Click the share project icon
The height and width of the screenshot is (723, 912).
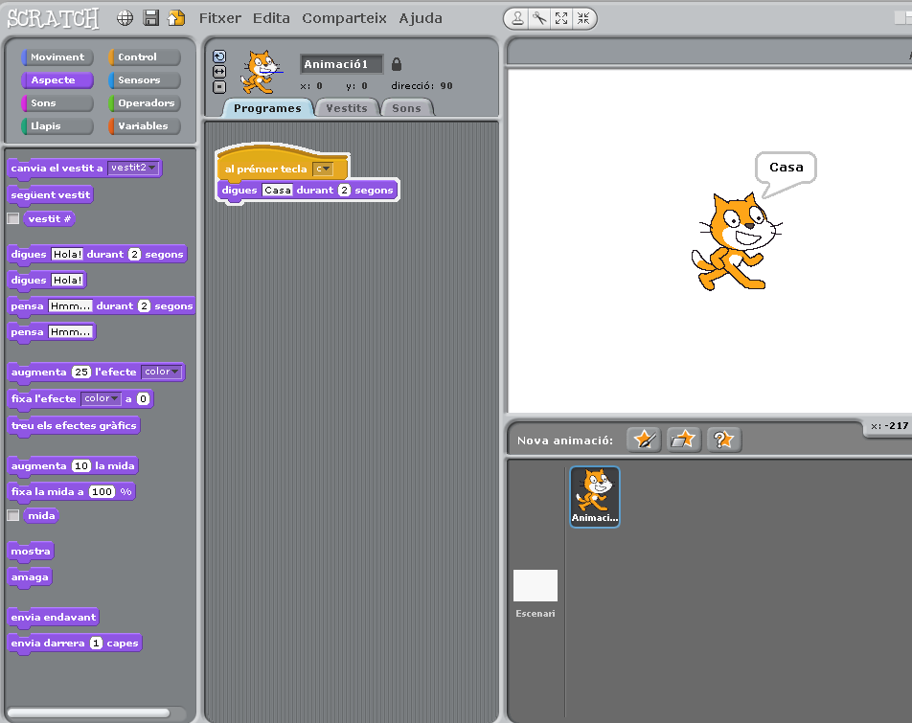pyautogui.click(x=175, y=18)
